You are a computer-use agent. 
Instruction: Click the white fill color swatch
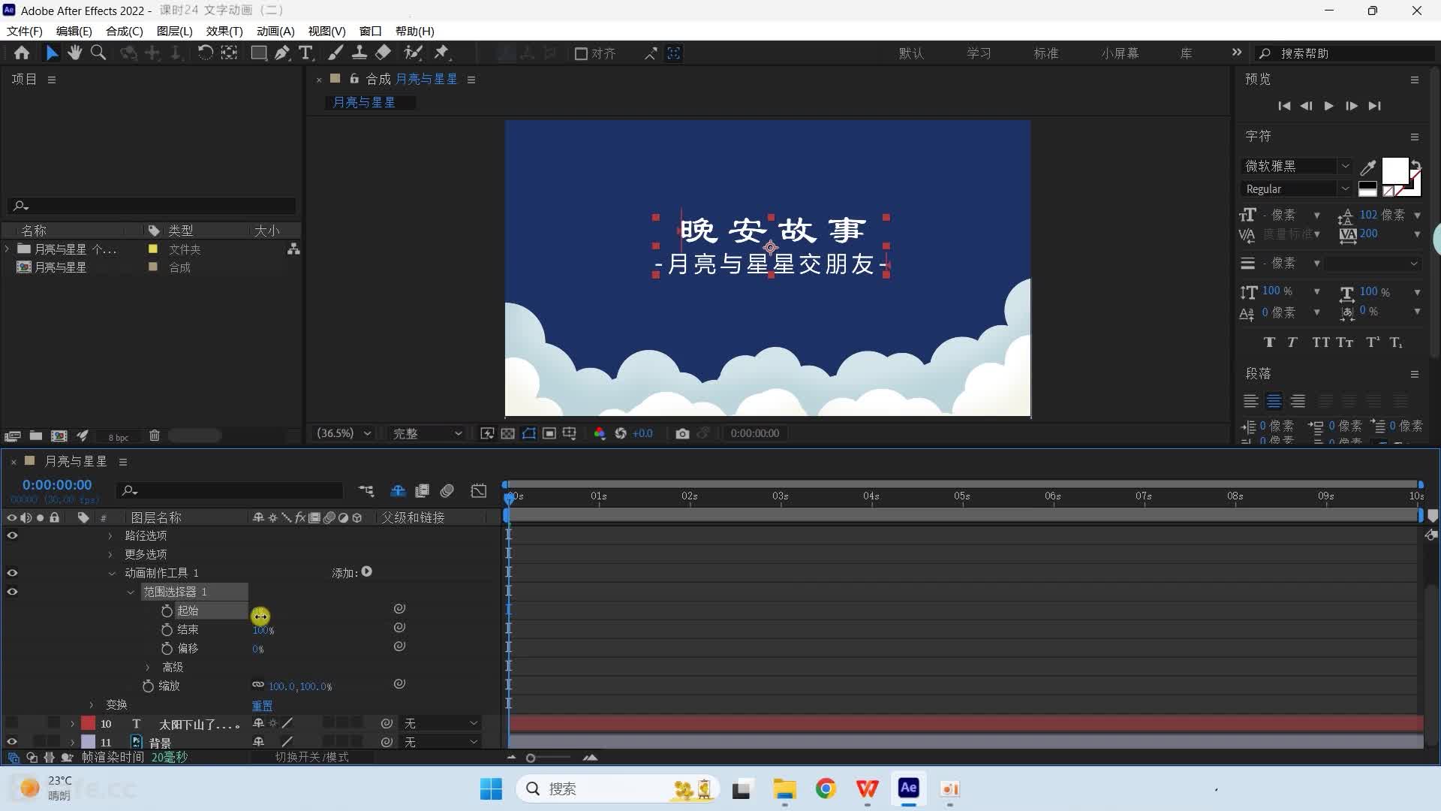pos(1394,170)
